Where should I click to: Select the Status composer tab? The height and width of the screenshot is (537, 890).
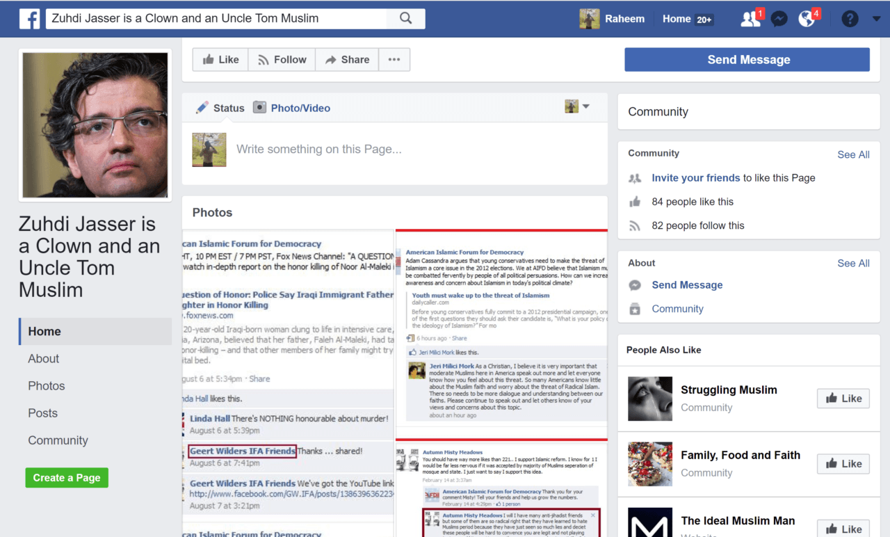point(220,108)
